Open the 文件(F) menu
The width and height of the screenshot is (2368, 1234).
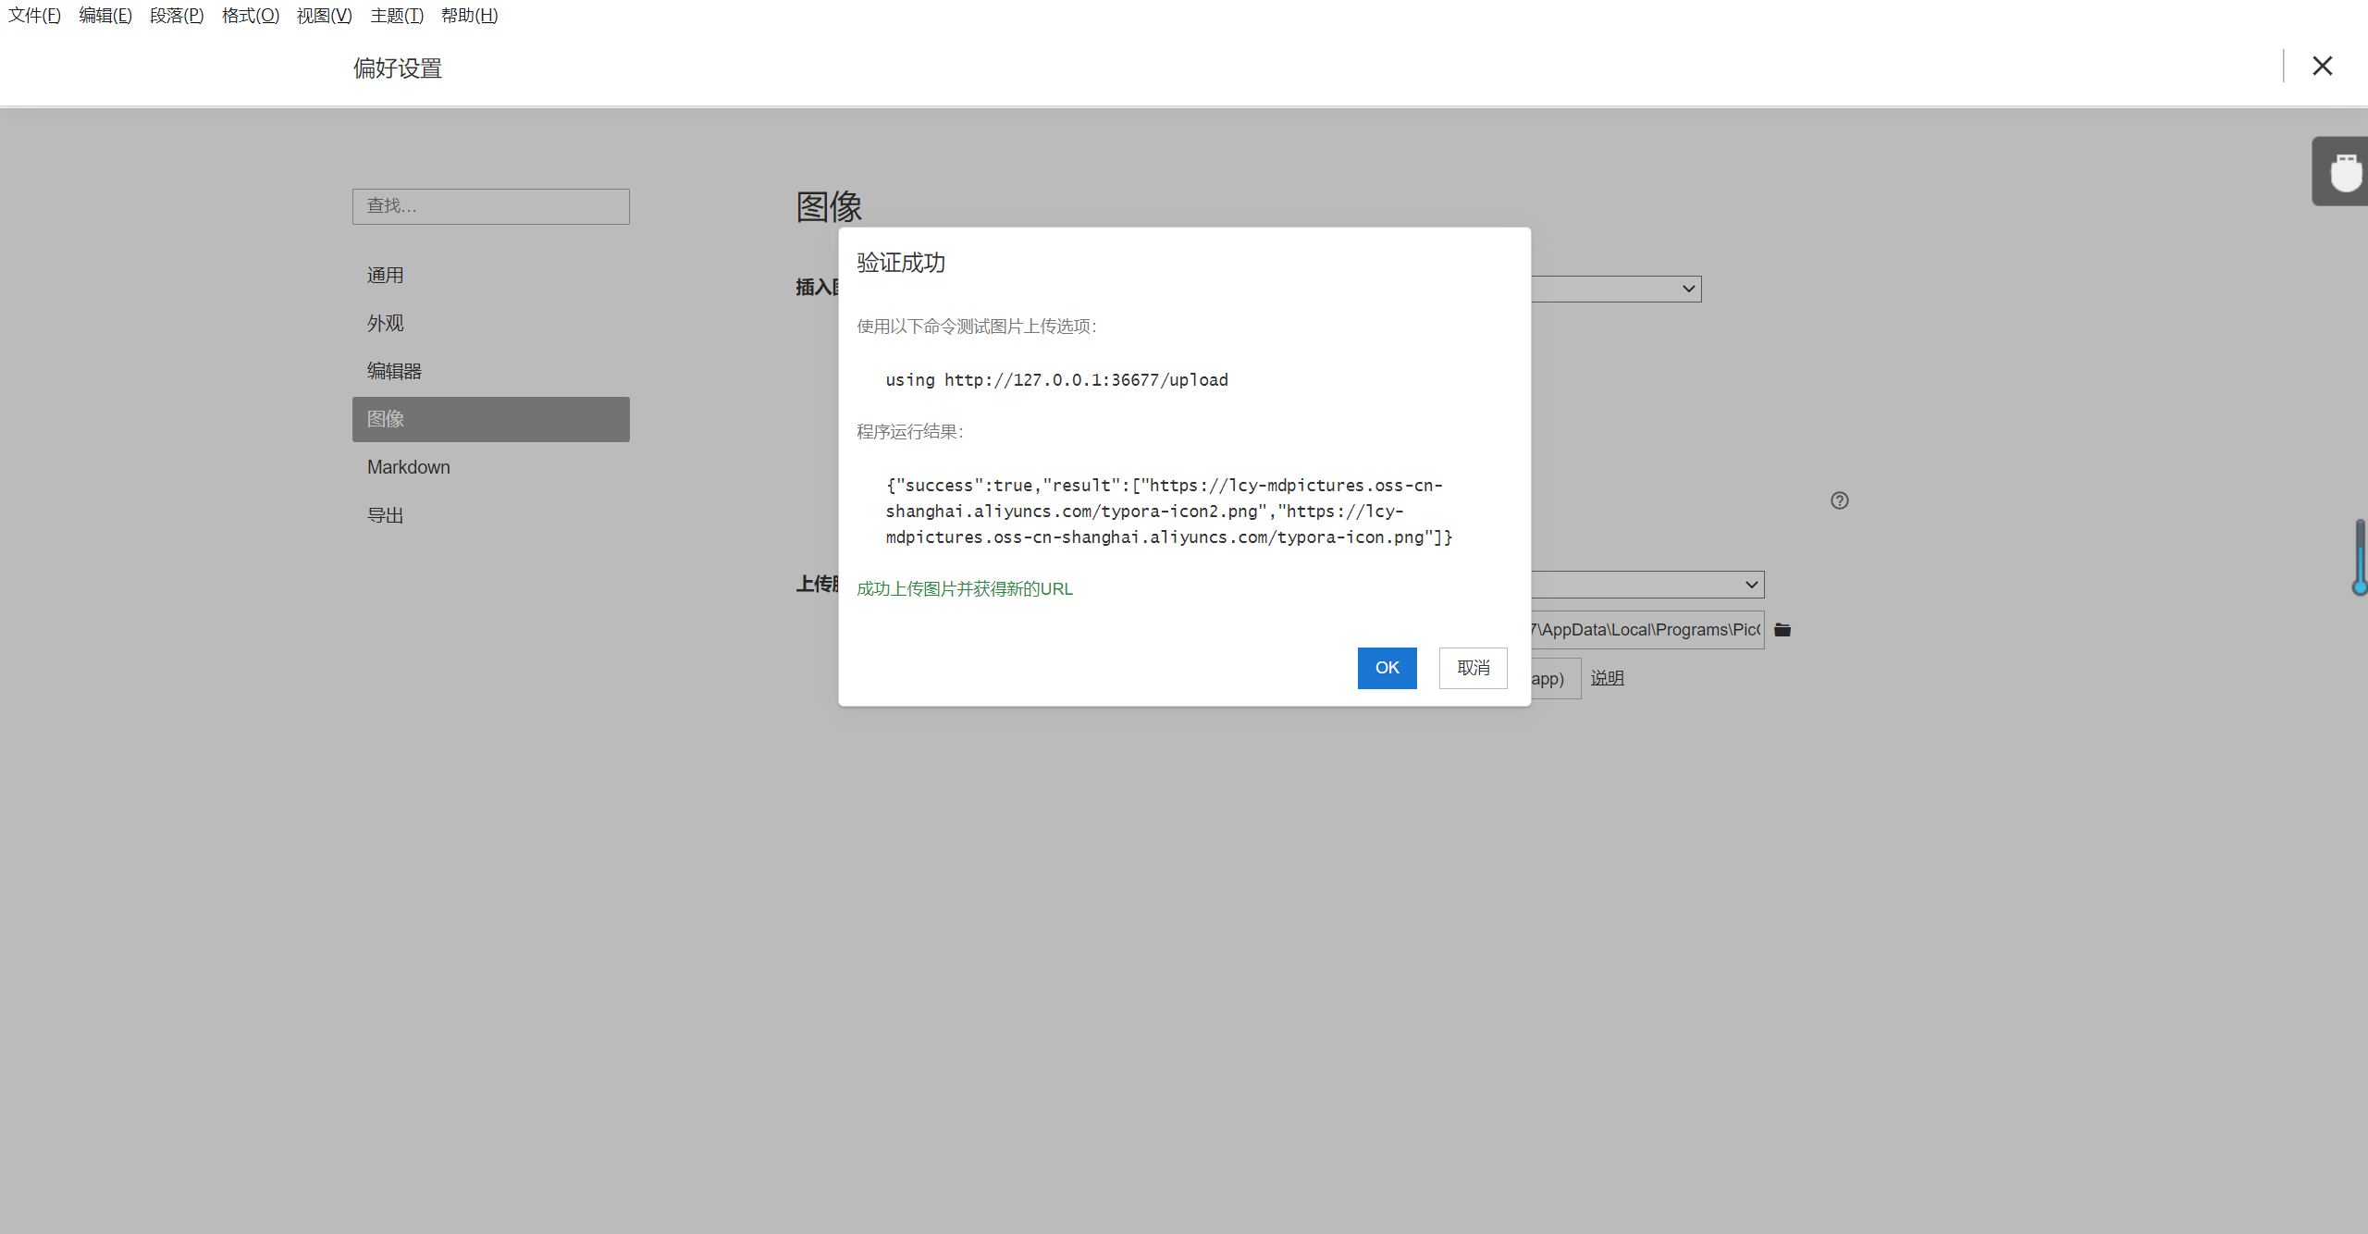point(34,16)
